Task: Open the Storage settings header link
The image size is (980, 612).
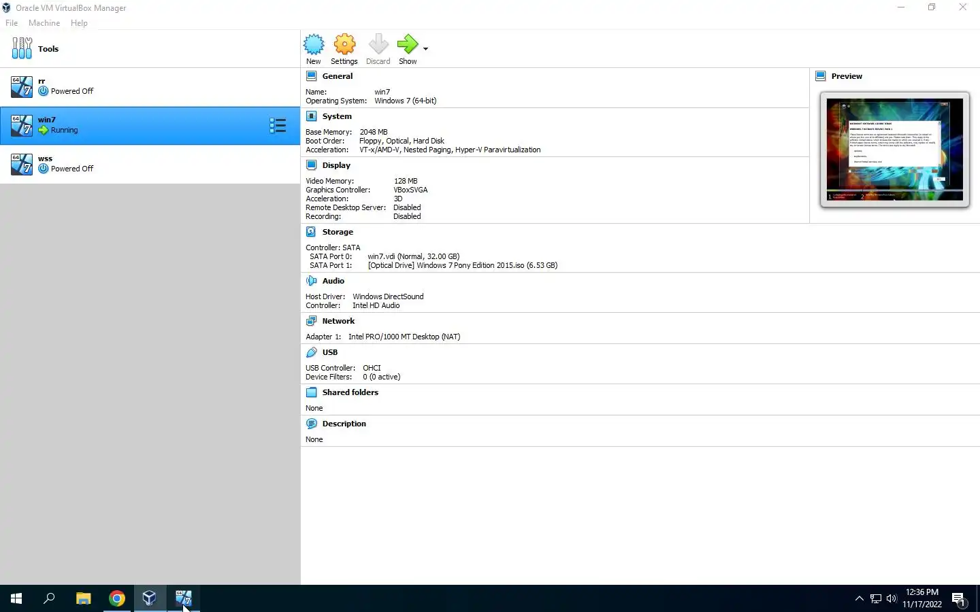Action: pyautogui.click(x=338, y=232)
